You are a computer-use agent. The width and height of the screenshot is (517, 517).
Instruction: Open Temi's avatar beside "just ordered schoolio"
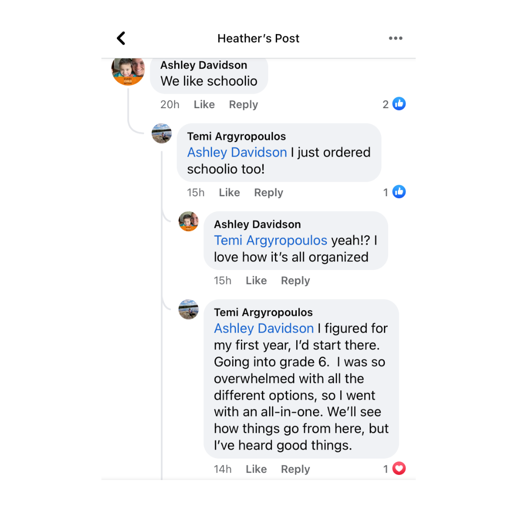[x=162, y=134]
